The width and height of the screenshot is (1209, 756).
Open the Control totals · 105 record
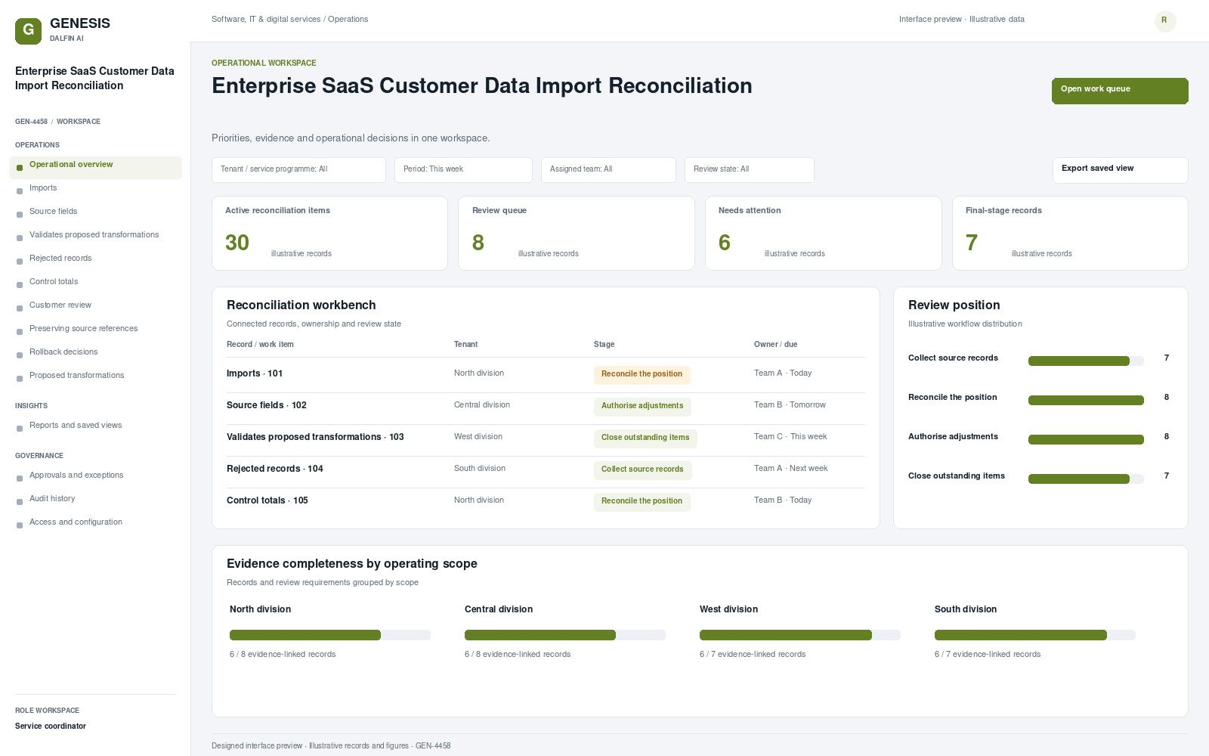click(267, 500)
